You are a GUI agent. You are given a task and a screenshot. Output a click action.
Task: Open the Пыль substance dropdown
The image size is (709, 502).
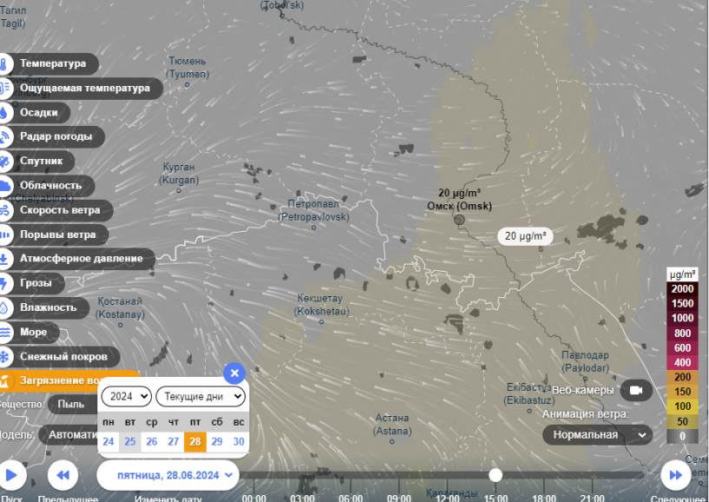click(x=73, y=404)
